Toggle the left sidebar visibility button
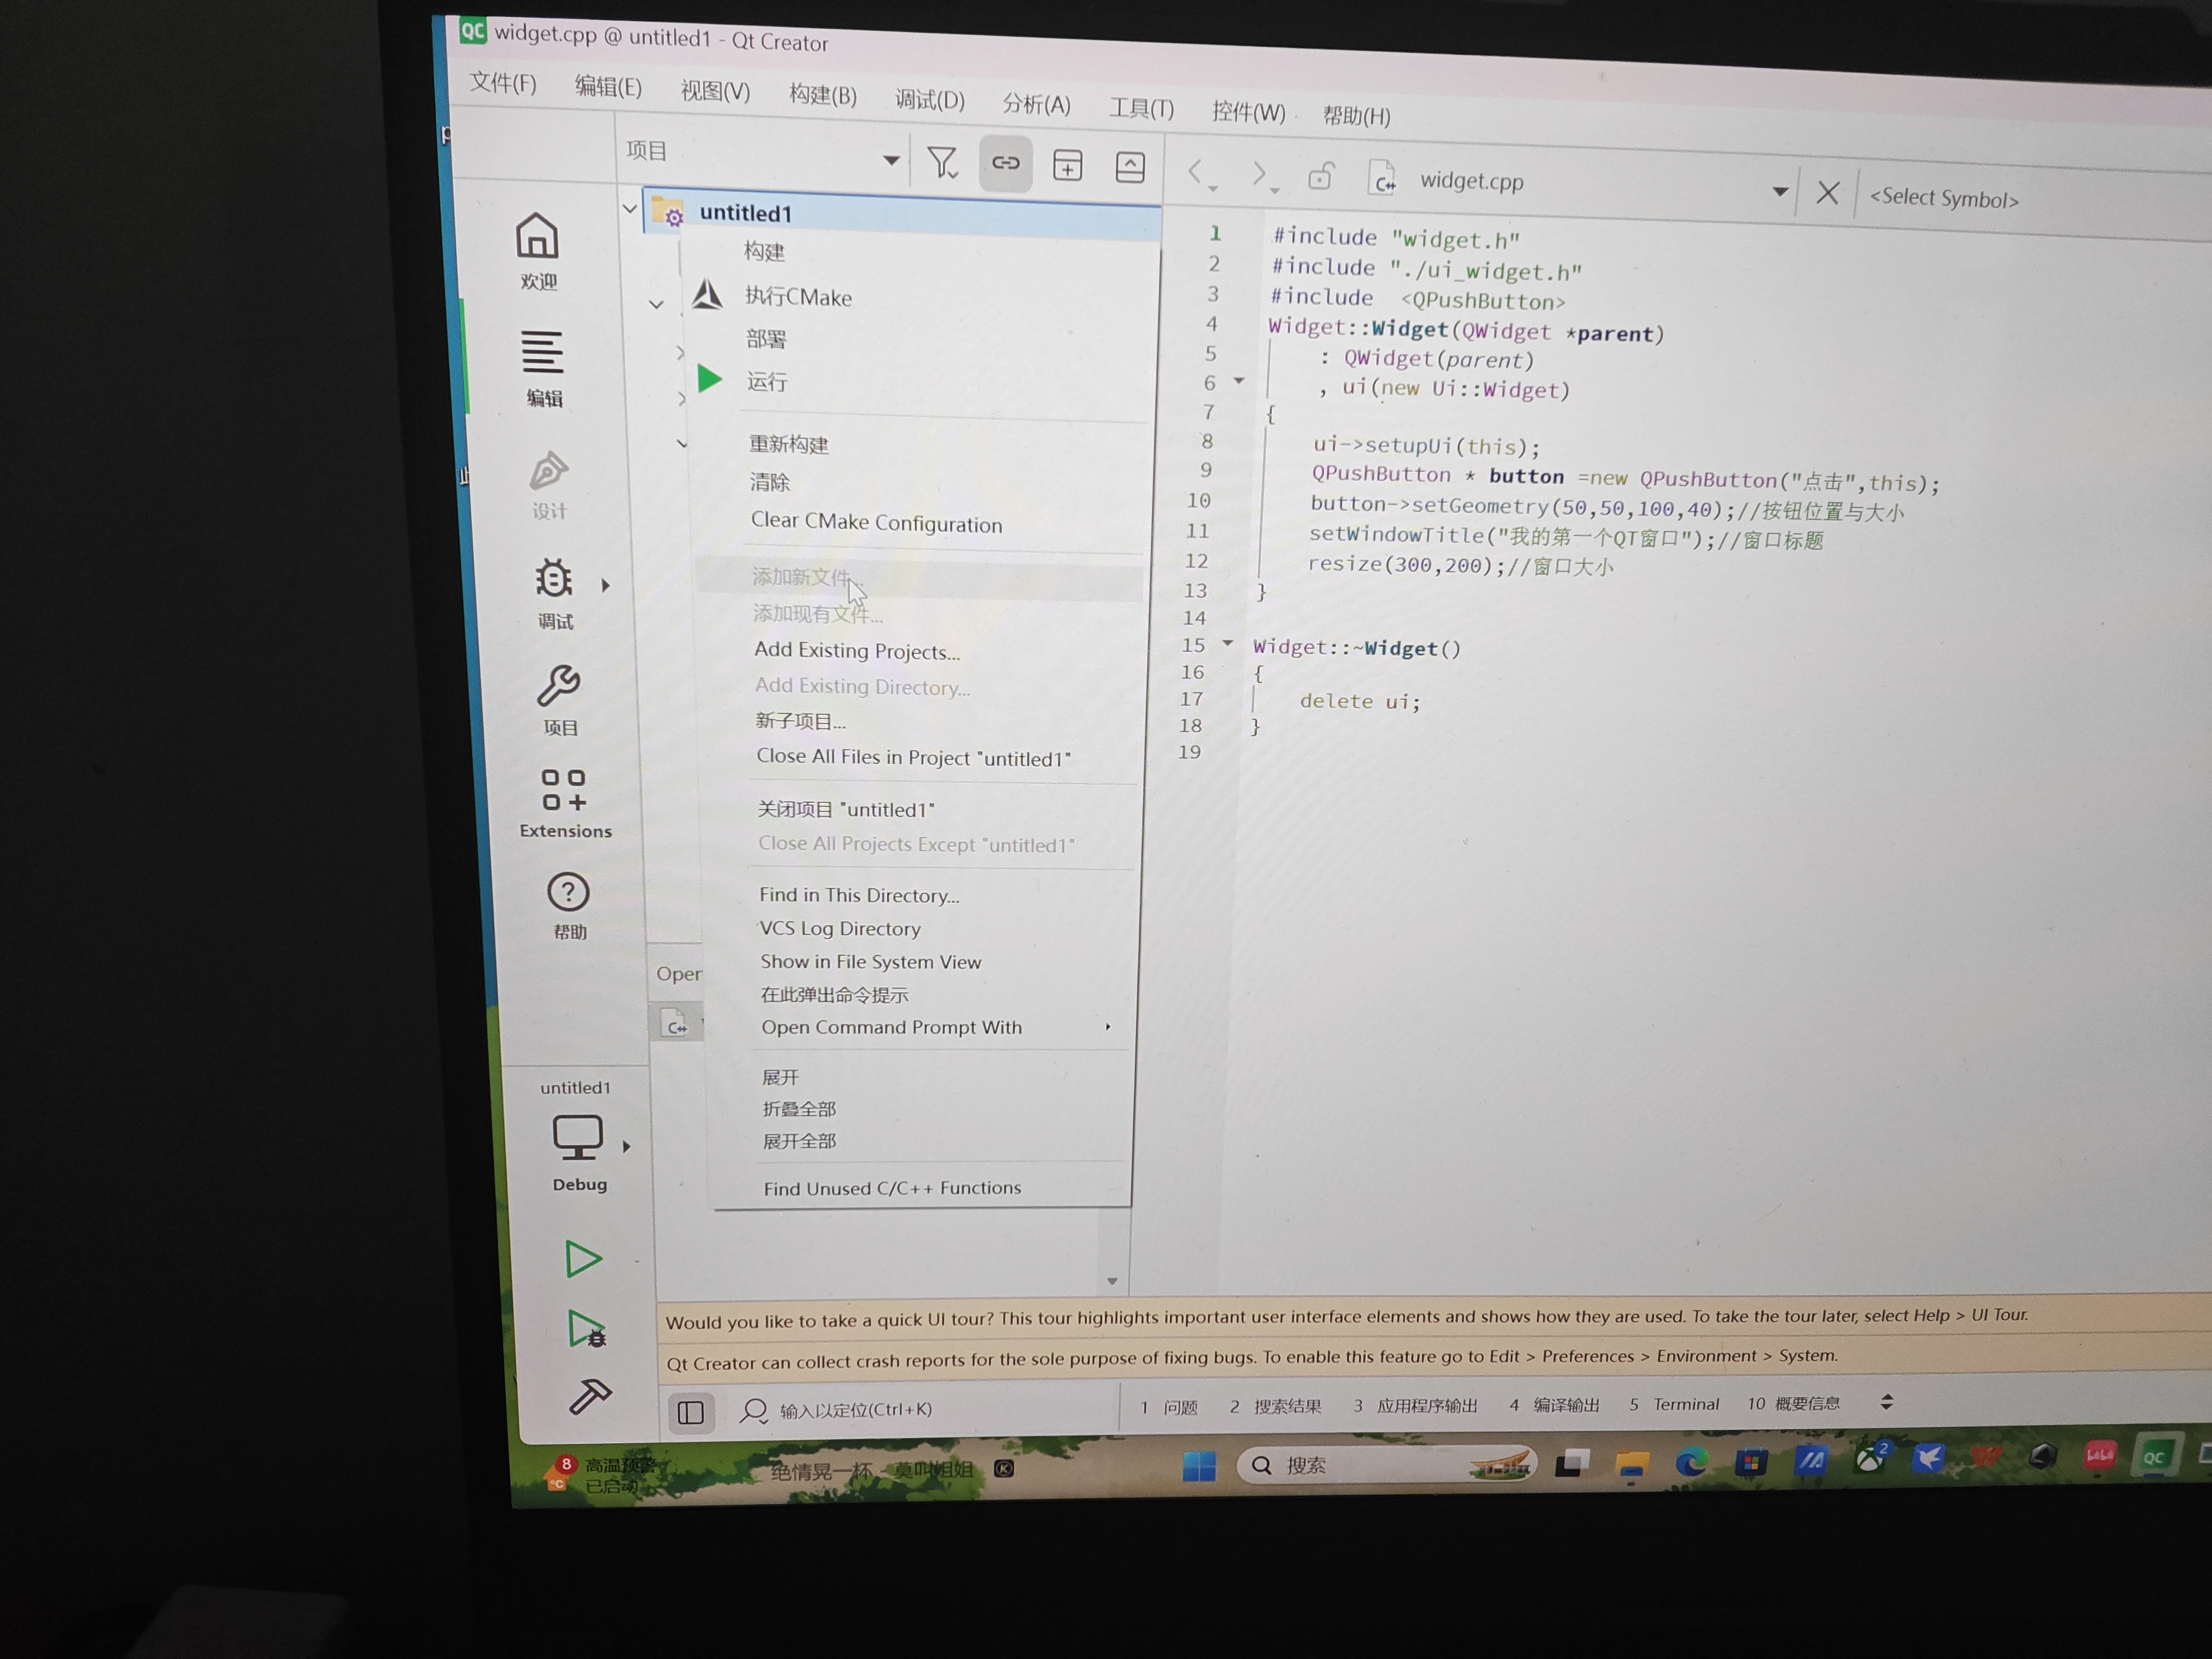 pos(691,1412)
